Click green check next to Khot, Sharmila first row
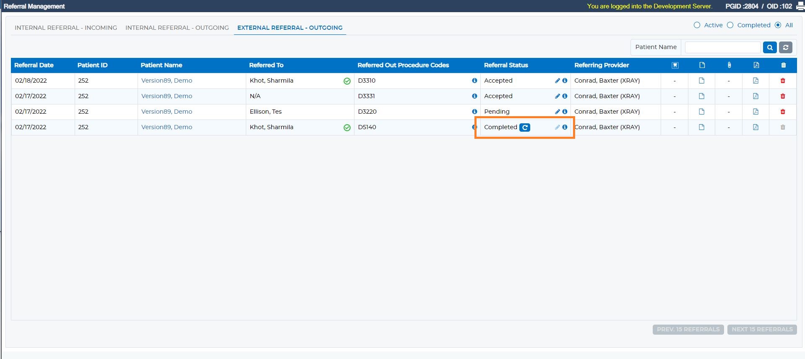Viewport: 805px width, 359px height. tap(347, 81)
